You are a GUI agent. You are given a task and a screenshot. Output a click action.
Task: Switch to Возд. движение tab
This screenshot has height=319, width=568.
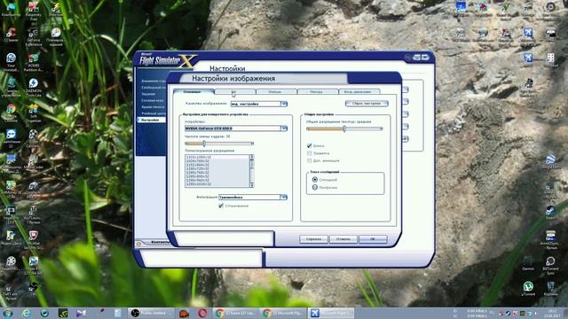coord(359,92)
